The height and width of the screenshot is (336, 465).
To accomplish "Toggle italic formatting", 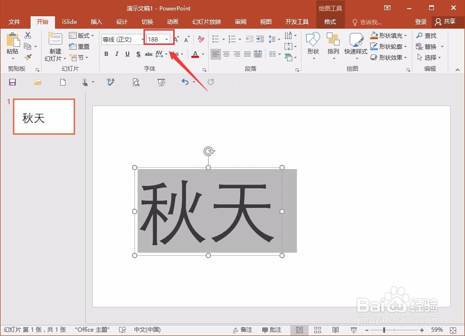I will [x=117, y=54].
